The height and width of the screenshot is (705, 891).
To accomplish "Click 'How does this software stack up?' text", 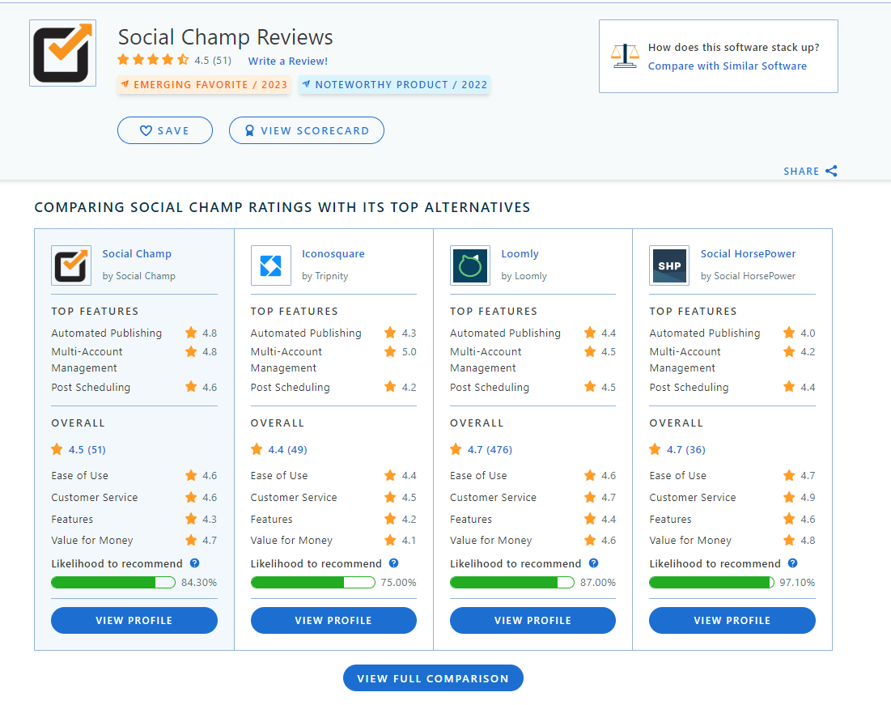I will (733, 47).
